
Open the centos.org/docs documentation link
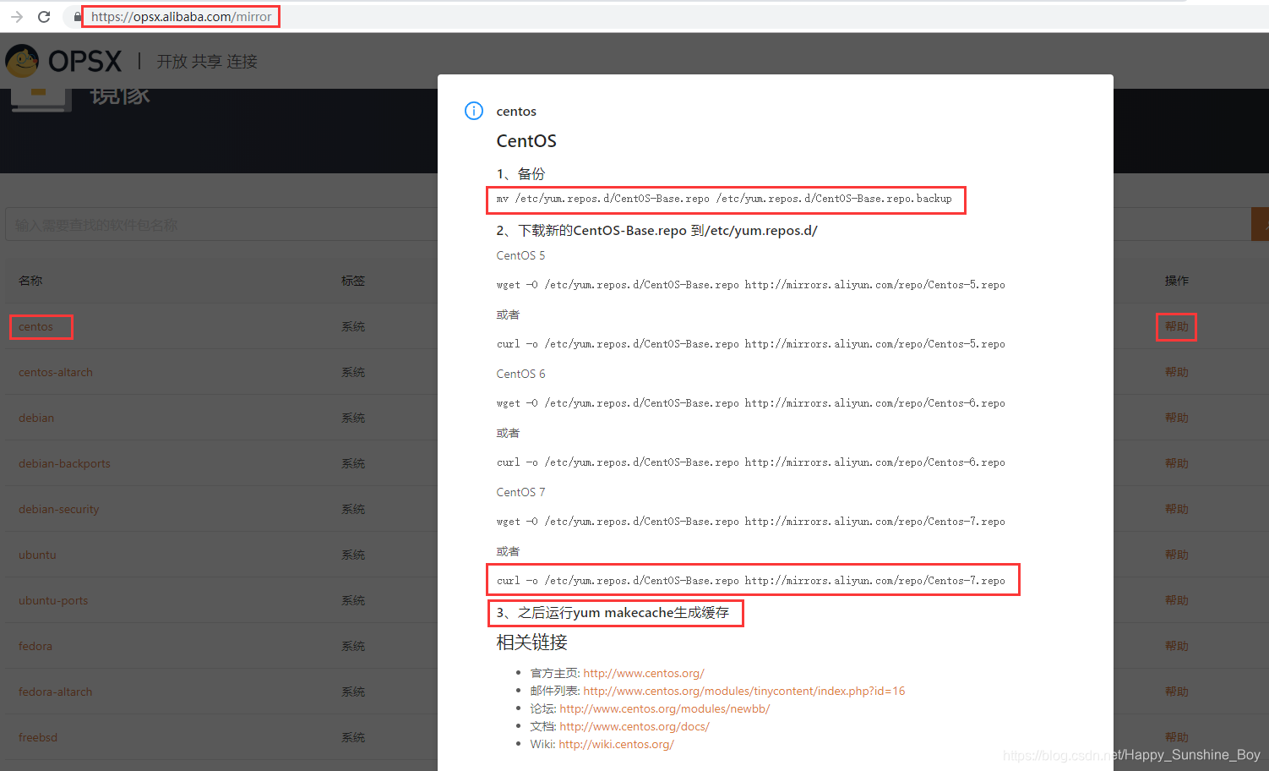[x=634, y=726]
